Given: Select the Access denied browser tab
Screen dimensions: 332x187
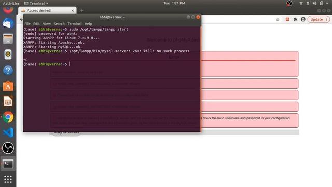Looking at the screenshot, I should pyautogui.click(x=47, y=10).
